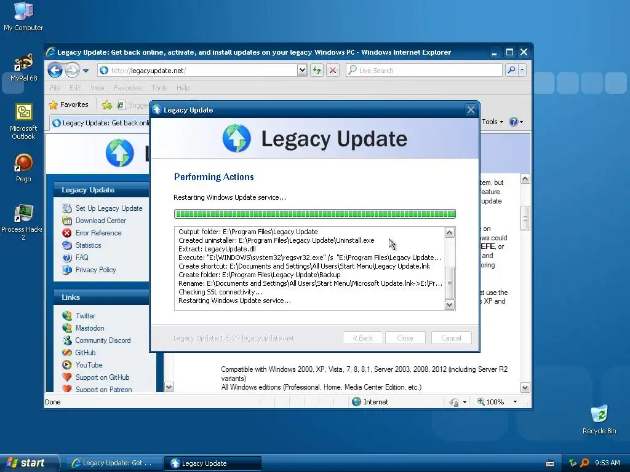The width and height of the screenshot is (630, 472).
Task: Open the Set Up Legacy Update link
Action: [109, 208]
